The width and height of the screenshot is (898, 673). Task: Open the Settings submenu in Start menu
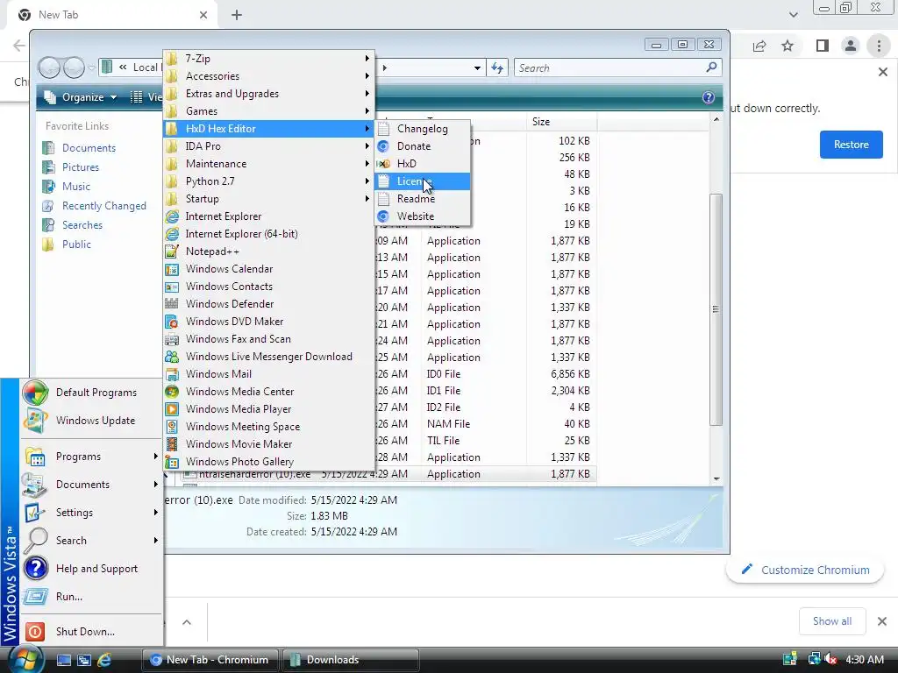click(x=91, y=513)
